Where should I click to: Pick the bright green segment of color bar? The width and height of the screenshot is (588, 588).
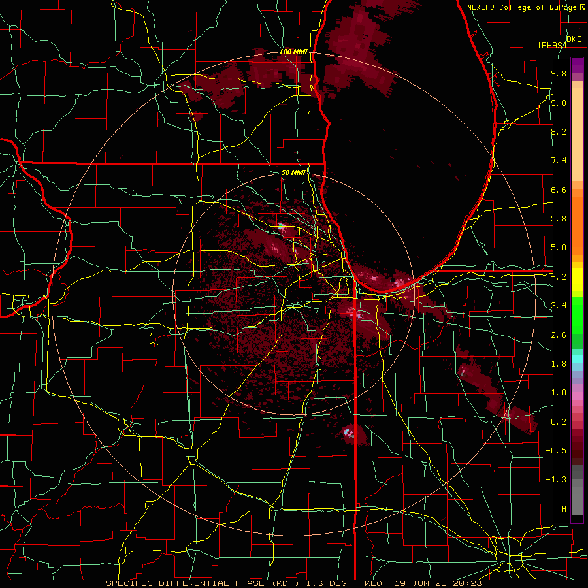click(577, 316)
